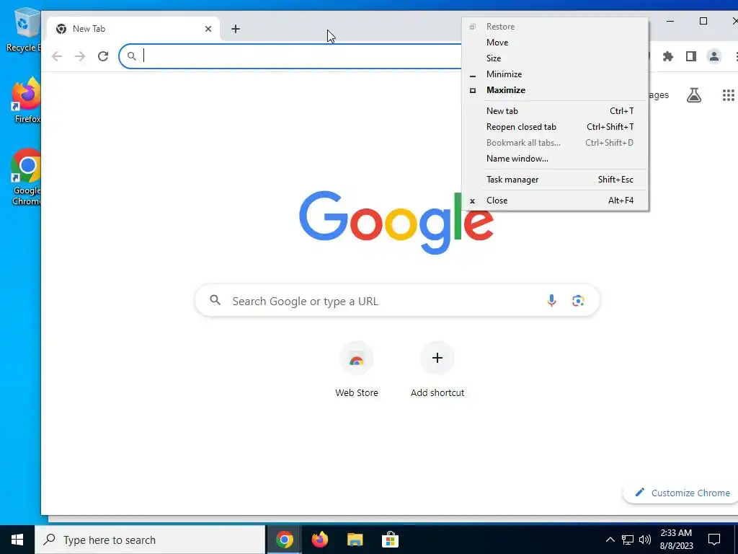Screen dimensions: 738x554
Task: Open the volume speaker tray icon
Action: point(645,540)
